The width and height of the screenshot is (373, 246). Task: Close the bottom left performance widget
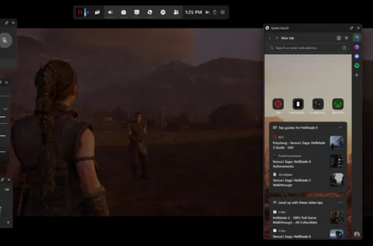9,180
